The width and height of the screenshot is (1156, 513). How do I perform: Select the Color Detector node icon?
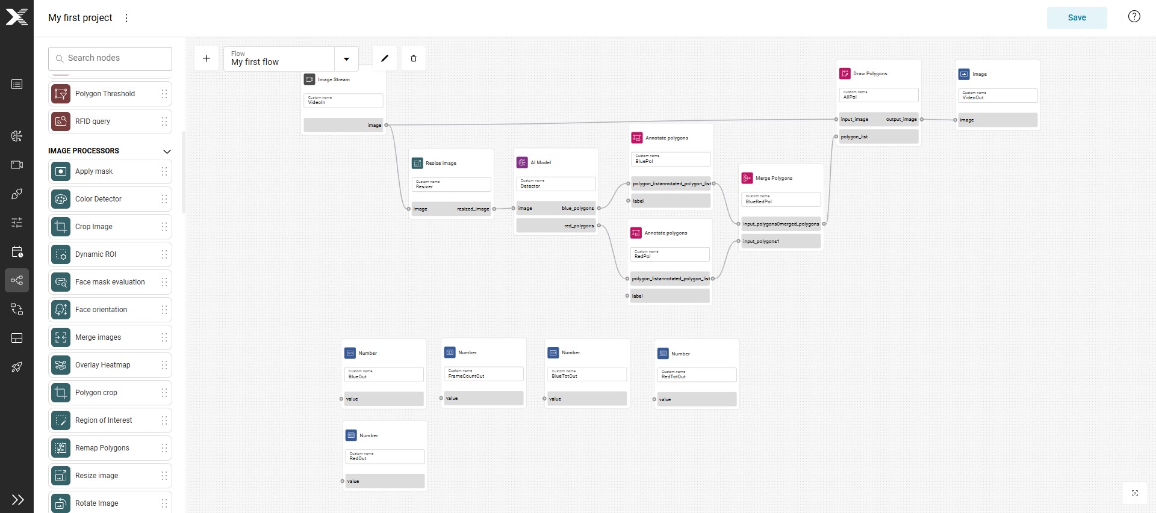click(61, 199)
